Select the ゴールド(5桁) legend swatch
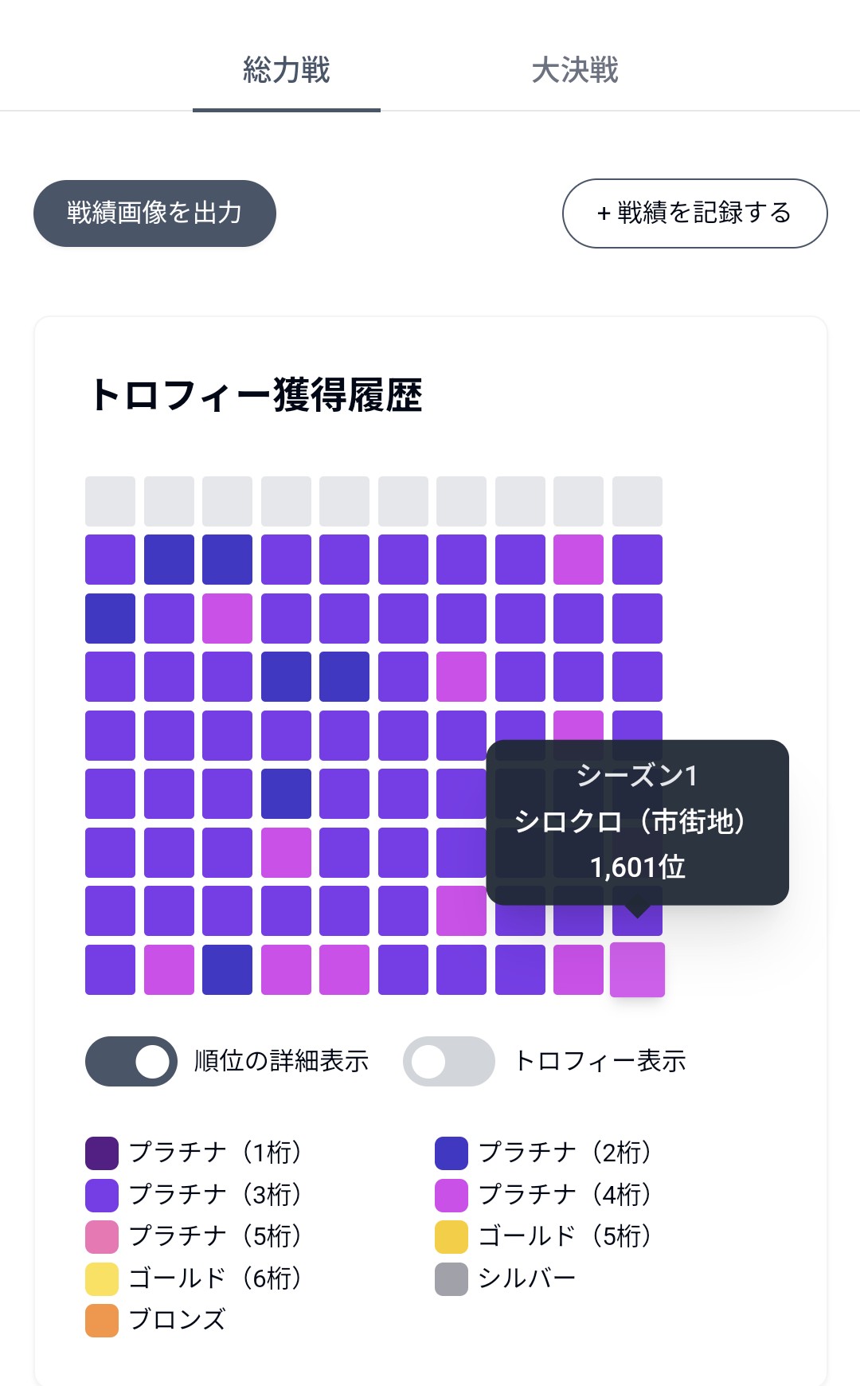The width and height of the screenshot is (860, 1386). point(451,1236)
